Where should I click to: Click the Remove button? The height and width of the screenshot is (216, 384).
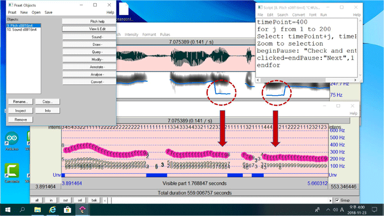coord(20,120)
